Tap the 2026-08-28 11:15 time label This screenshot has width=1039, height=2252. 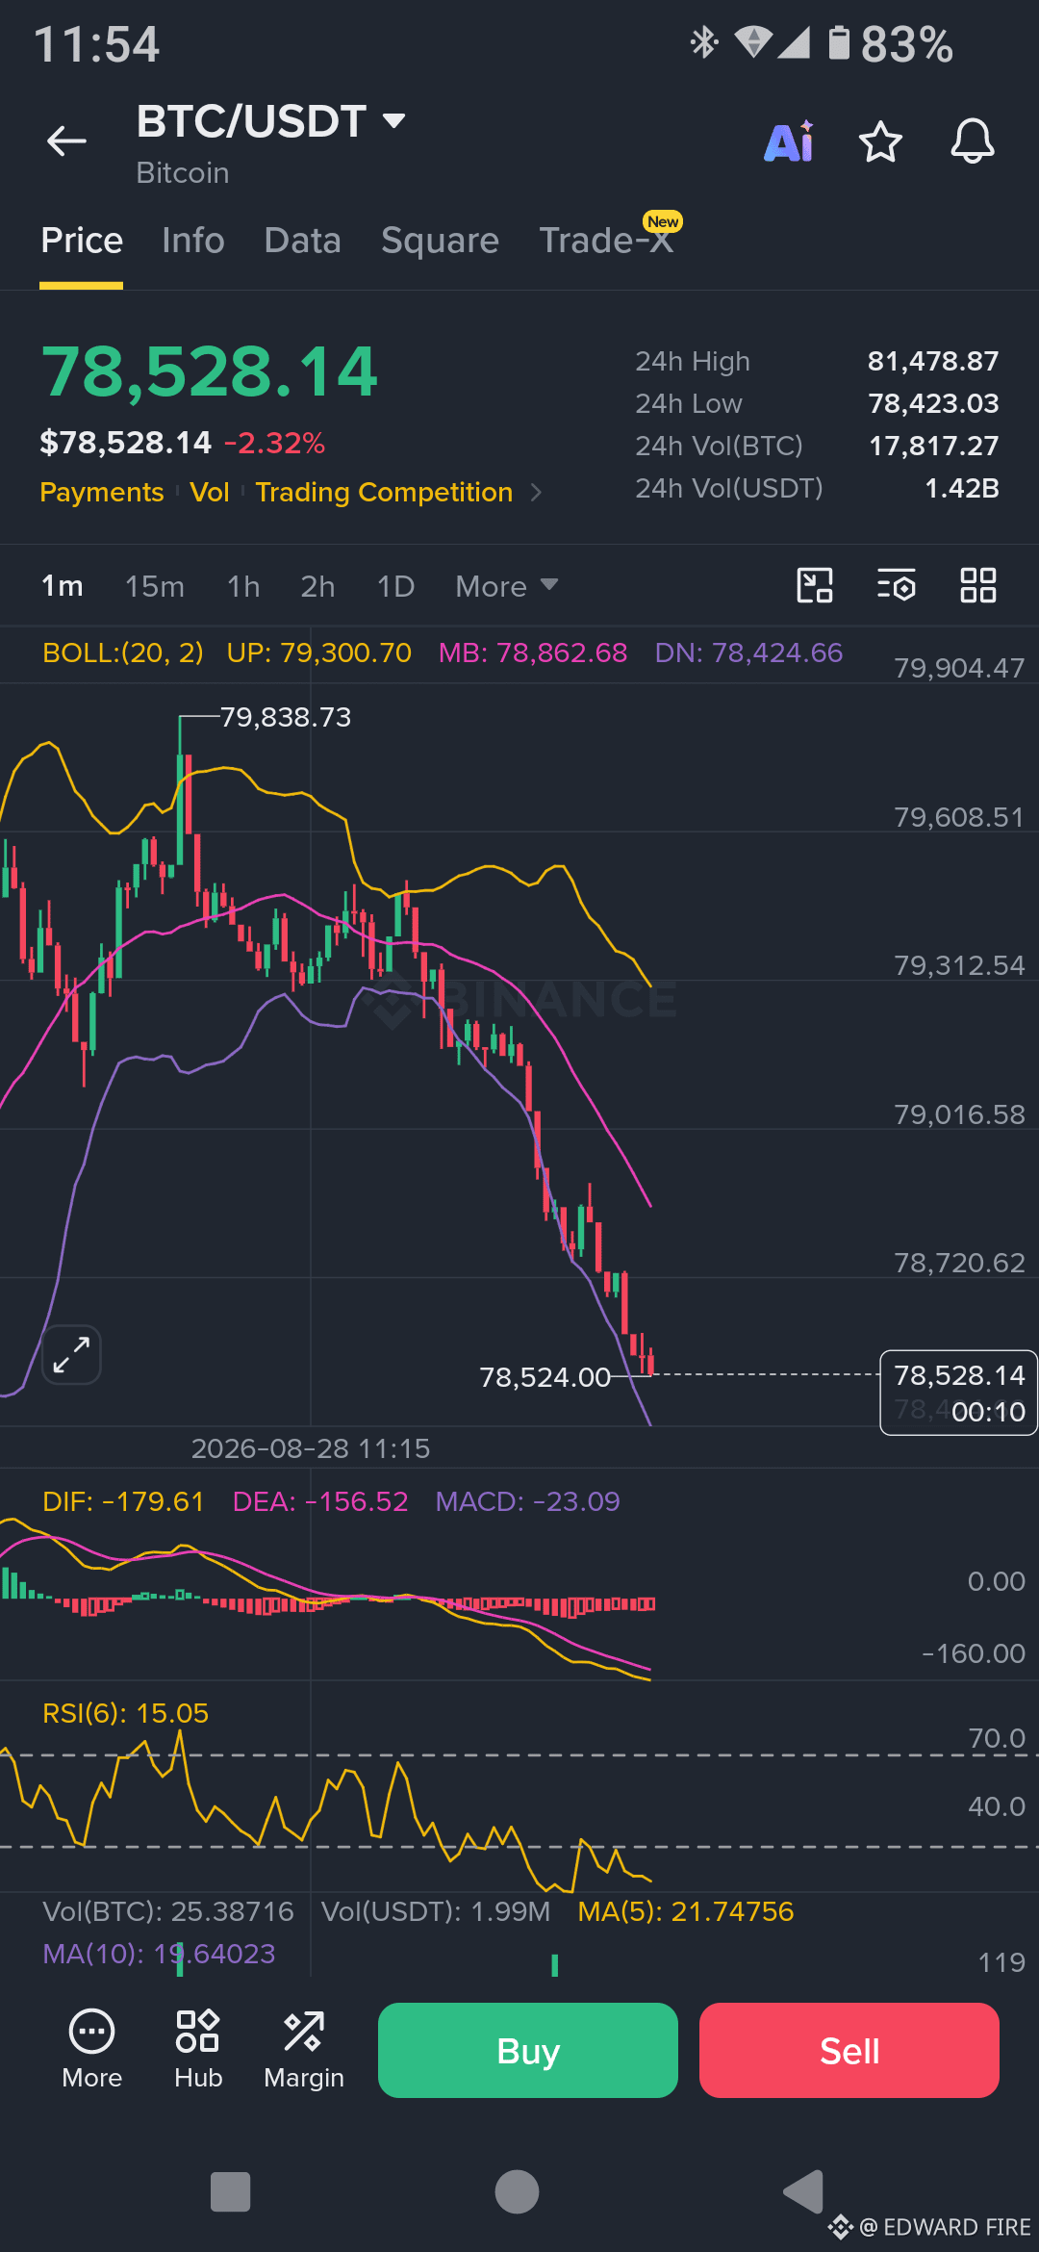point(311,1448)
